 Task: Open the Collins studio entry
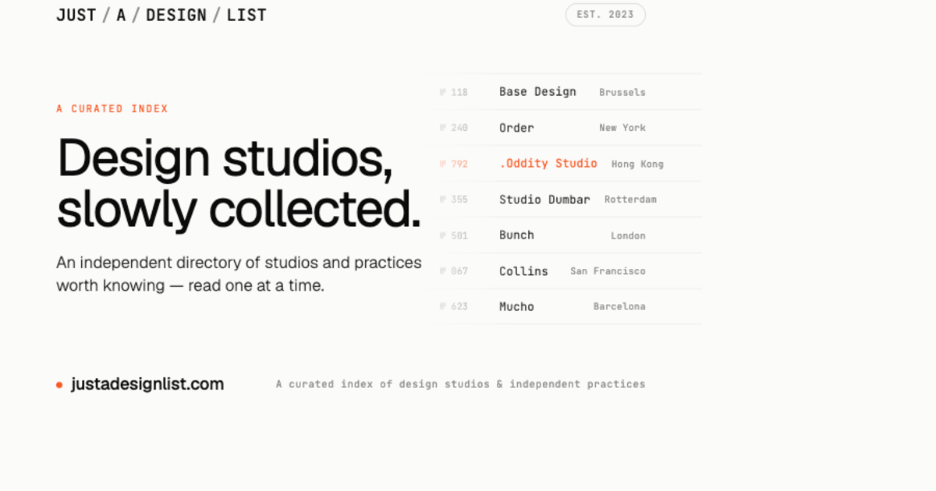click(523, 271)
